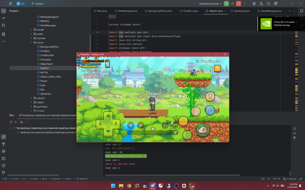This screenshot has width=305, height=190.
Task: Switch to the BackgroudEffect.java tab
Action: (x=158, y=11)
